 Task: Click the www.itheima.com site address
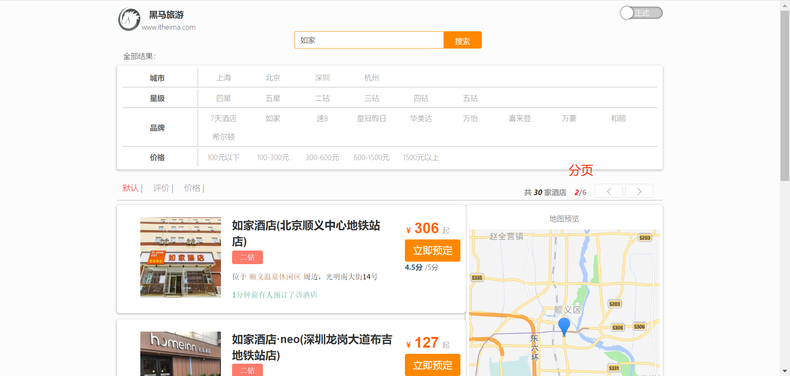pos(169,27)
